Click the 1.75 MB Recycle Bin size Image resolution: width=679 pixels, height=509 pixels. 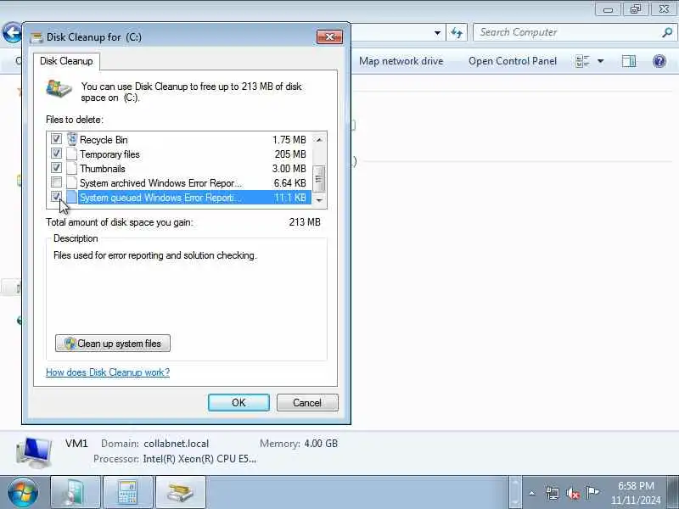[x=289, y=140]
